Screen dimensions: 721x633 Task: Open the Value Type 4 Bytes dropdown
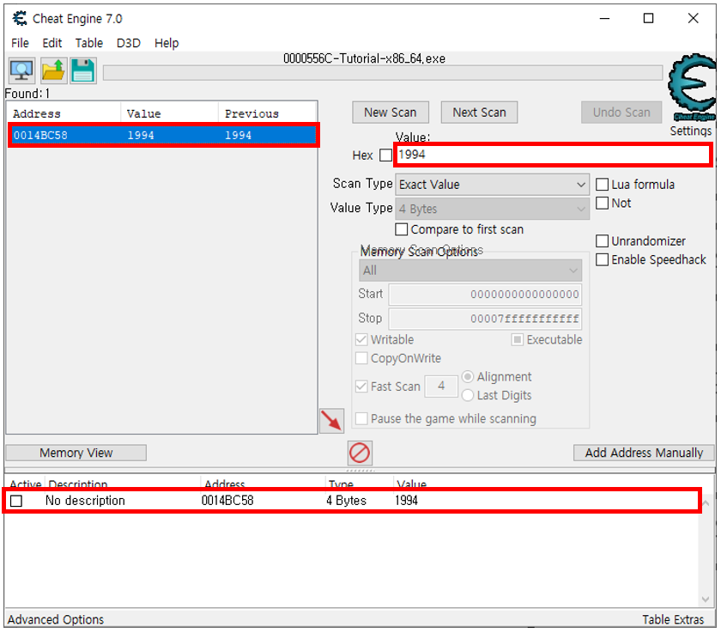pyautogui.click(x=492, y=209)
